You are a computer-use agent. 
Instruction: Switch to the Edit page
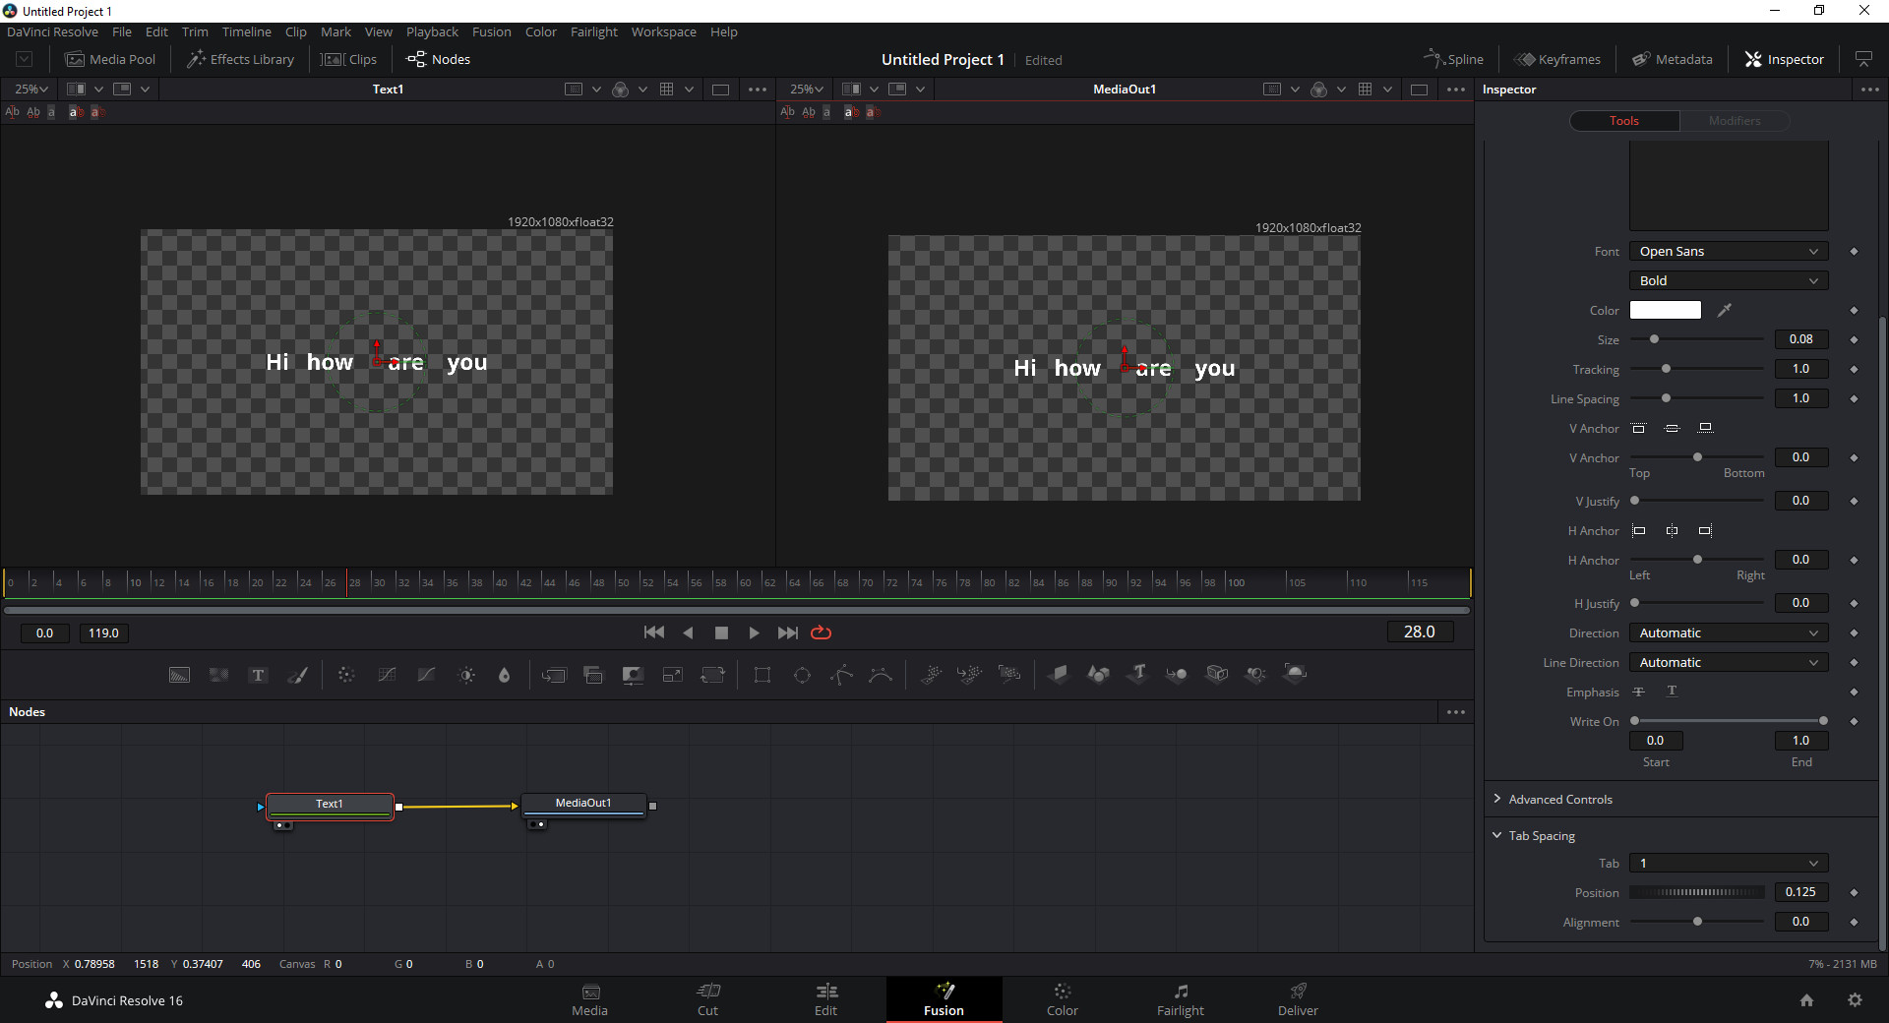pos(825,999)
